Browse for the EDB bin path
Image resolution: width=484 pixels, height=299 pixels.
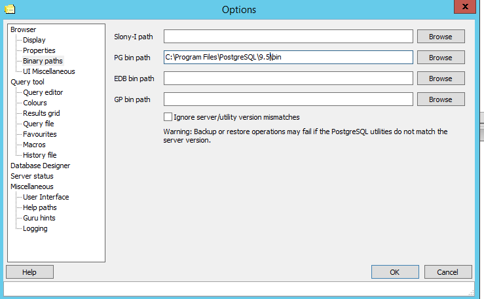click(441, 79)
